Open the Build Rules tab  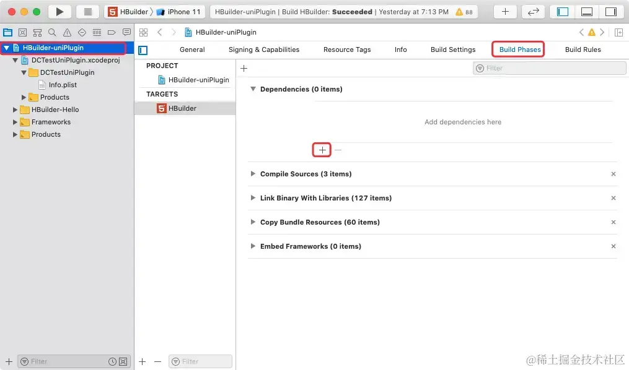[583, 49]
